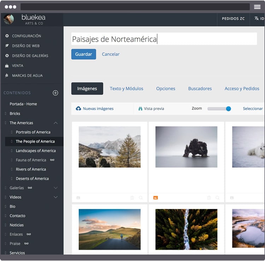
Task: Click image icon under arctic fox photo
Action: pos(232,198)
